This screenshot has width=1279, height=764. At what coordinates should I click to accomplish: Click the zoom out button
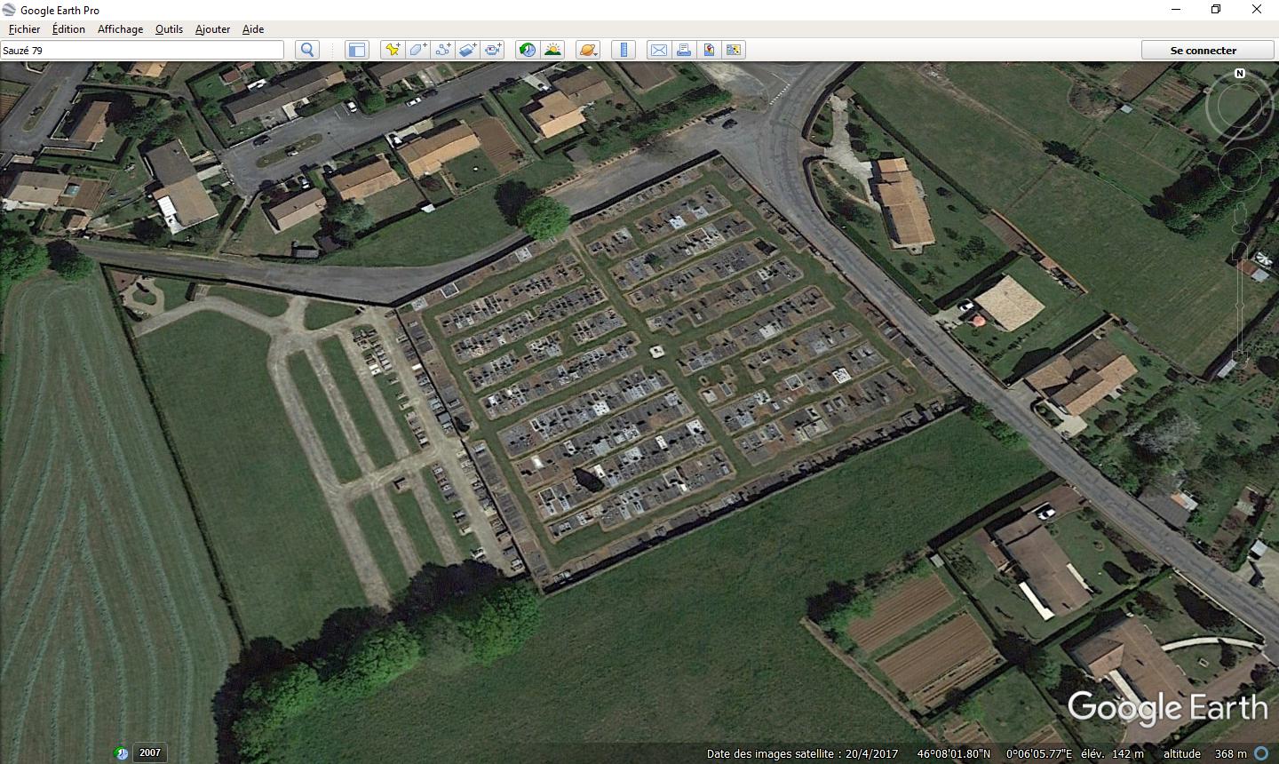pos(1240,359)
